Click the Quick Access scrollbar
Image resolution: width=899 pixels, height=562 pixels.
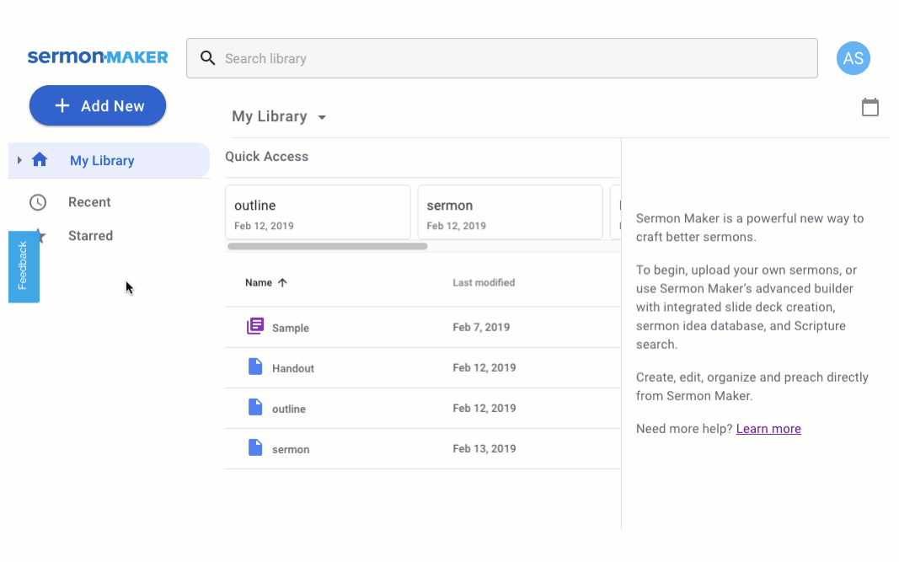point(328,247)
